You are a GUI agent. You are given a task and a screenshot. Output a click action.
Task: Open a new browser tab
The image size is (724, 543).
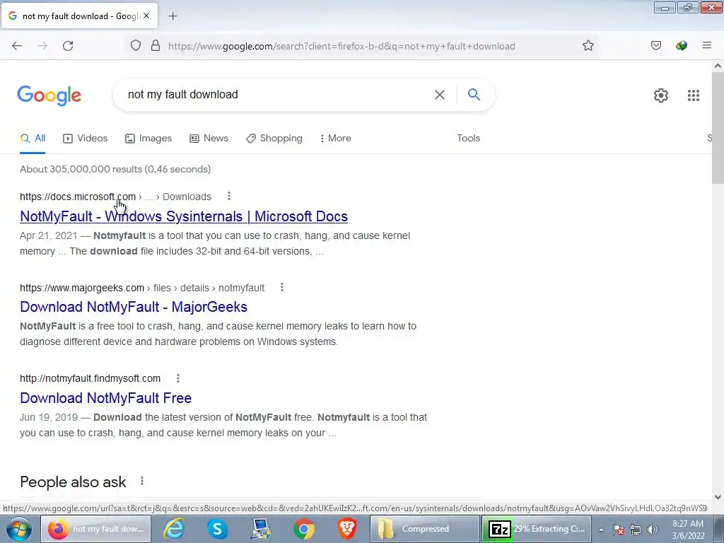click(x=173, y=16)
